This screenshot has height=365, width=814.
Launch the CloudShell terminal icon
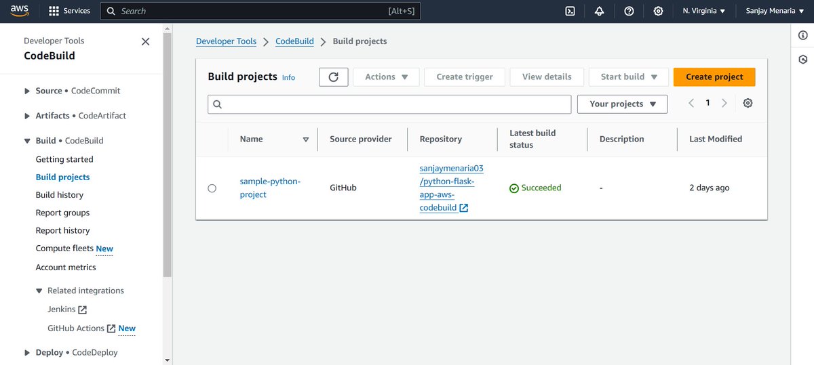[x=570, y=11]
